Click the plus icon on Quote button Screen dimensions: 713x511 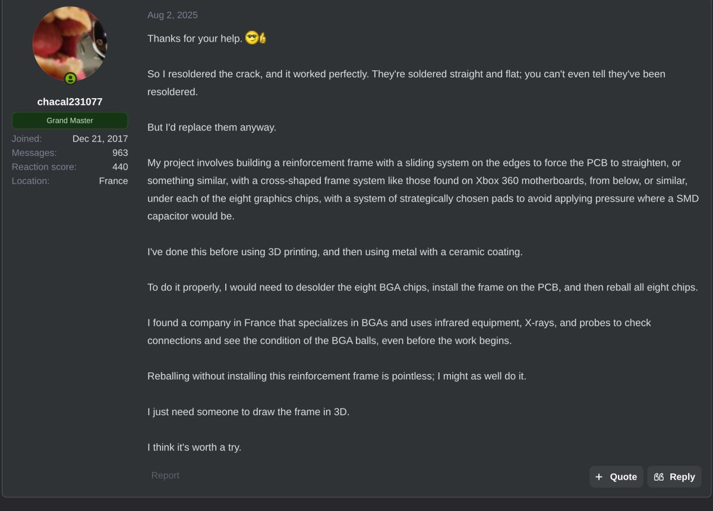click(x=599, y=476)
